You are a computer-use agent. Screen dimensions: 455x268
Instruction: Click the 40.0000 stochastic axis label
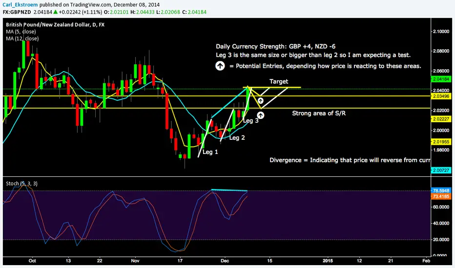pos(441,223)
